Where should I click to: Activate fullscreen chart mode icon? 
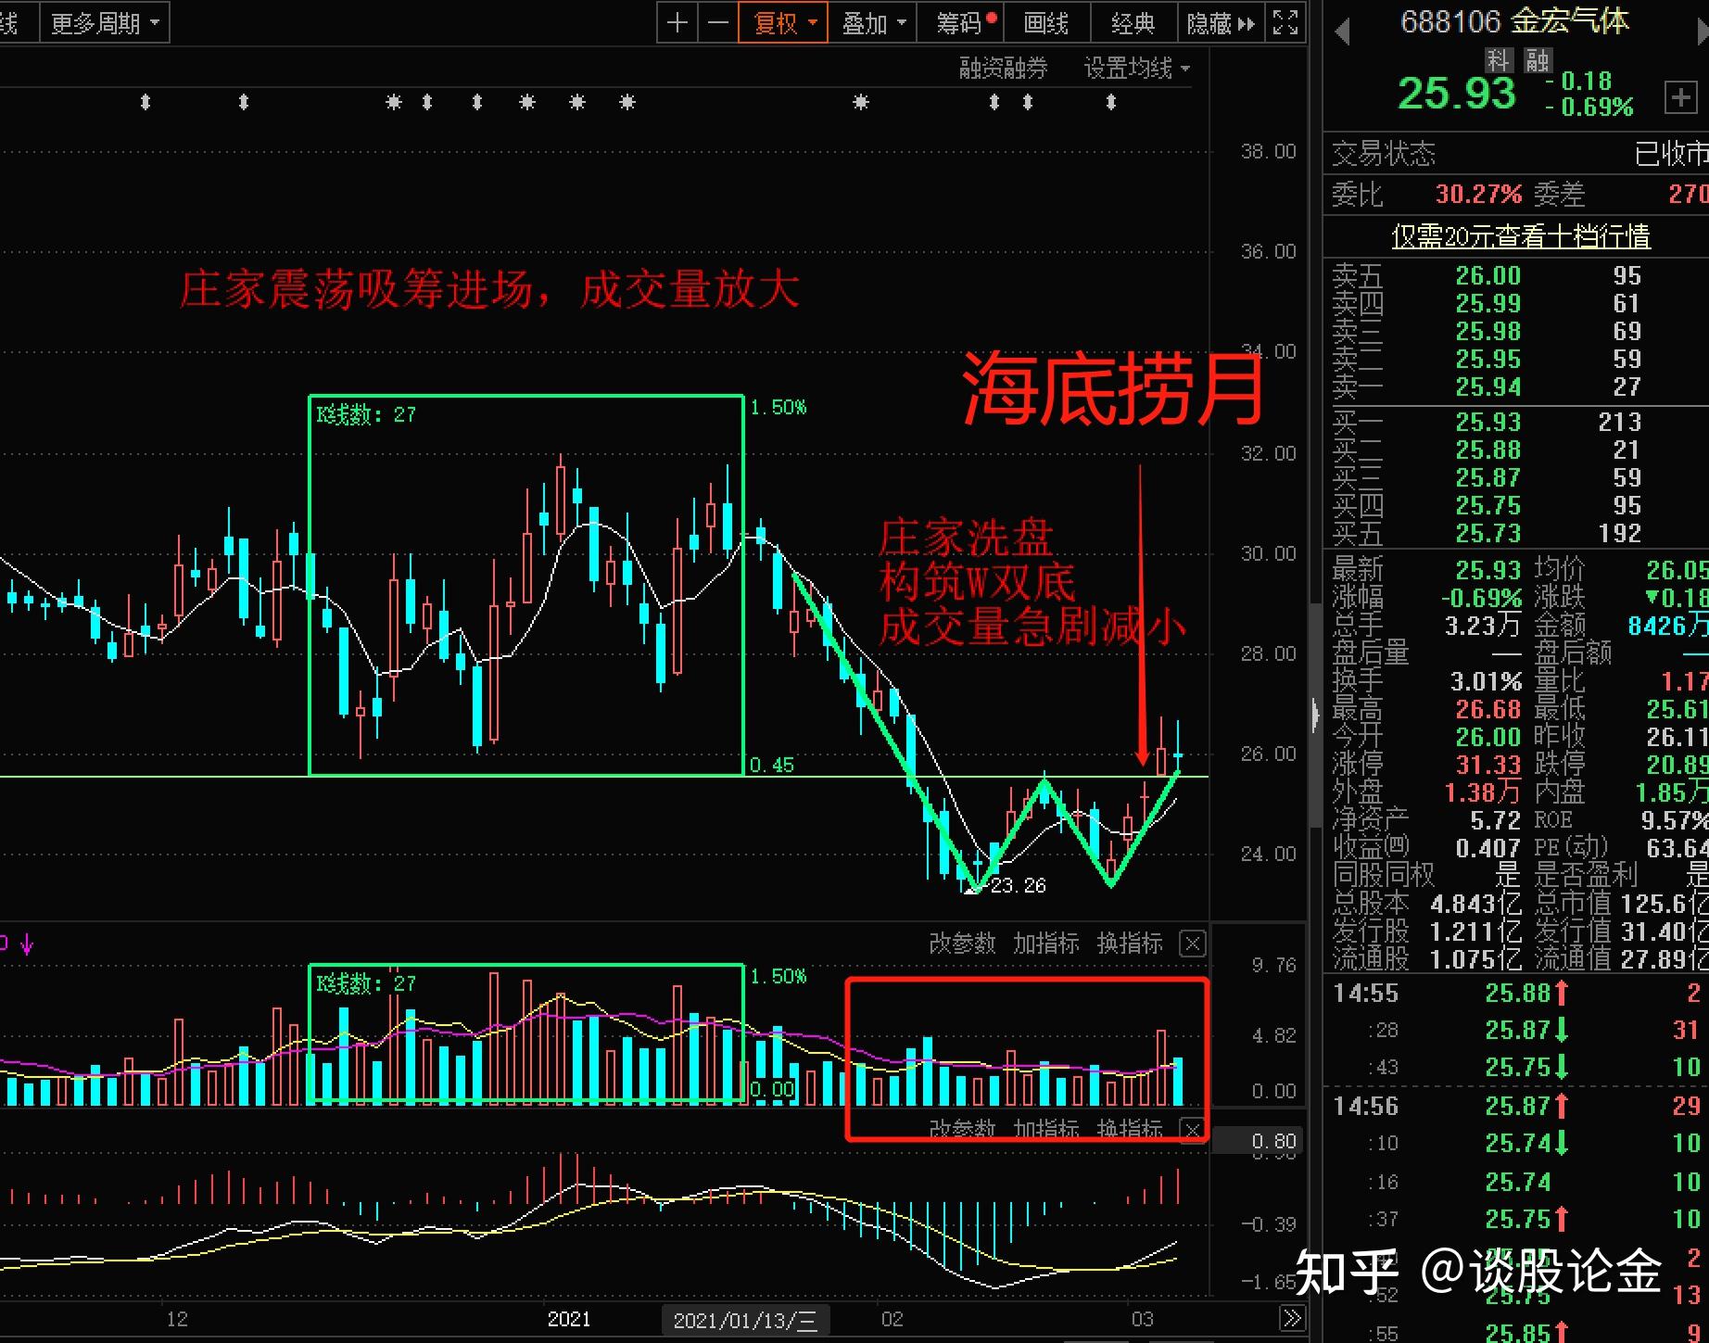[1285, 22]
